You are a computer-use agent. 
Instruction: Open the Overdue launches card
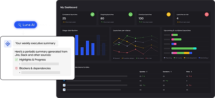(155, 18)
